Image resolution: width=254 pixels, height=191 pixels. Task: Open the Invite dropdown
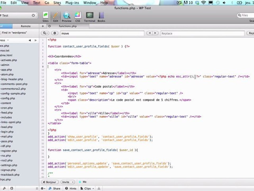pos(68,182)
